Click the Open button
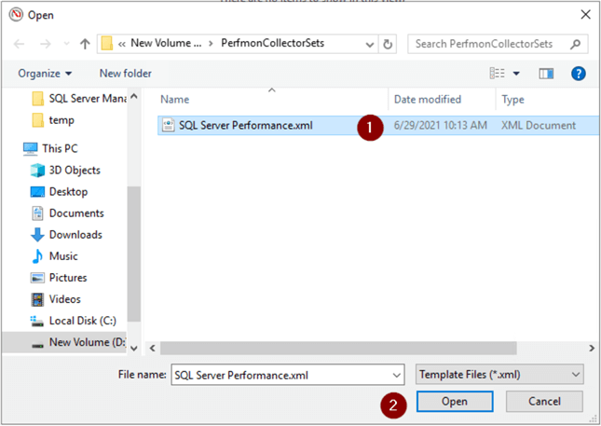Screen dimensions: 601x426 click(x=455, y=402)
